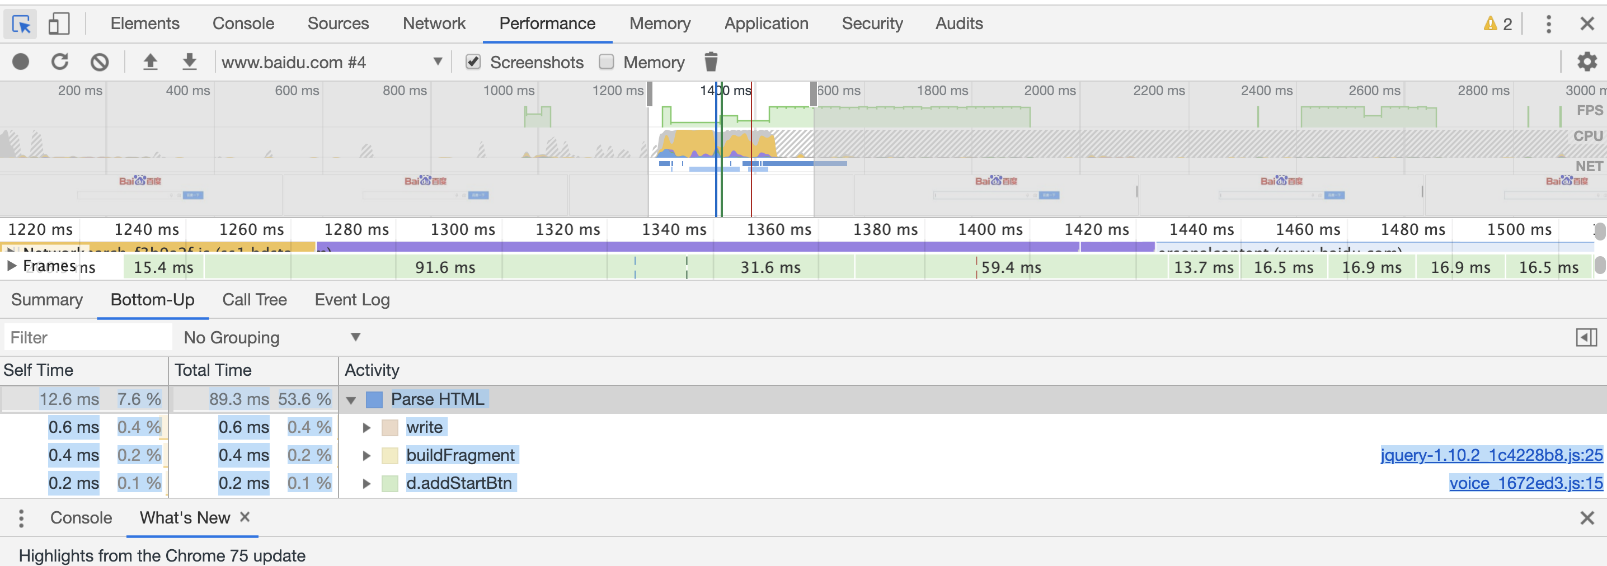Click the load profile upload icon
This screenshot has width=1607, height=566.
(x=151, y=62)
